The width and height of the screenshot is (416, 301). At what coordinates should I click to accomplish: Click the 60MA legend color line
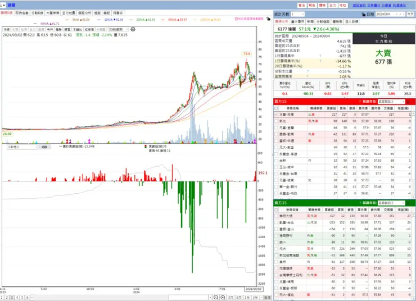[x=162, y=20]
